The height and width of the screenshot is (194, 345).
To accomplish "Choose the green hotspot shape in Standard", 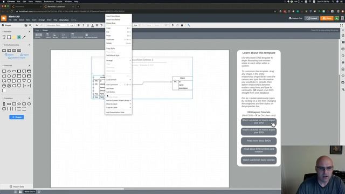I will [19, 37].
